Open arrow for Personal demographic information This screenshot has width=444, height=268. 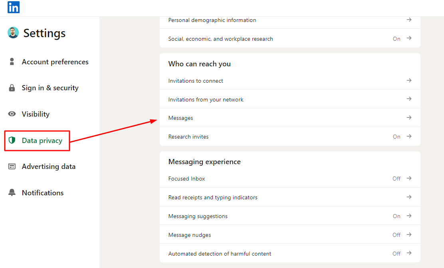pos(409,20)
